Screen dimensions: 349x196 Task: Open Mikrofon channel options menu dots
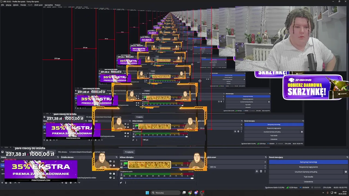(121, 164)
